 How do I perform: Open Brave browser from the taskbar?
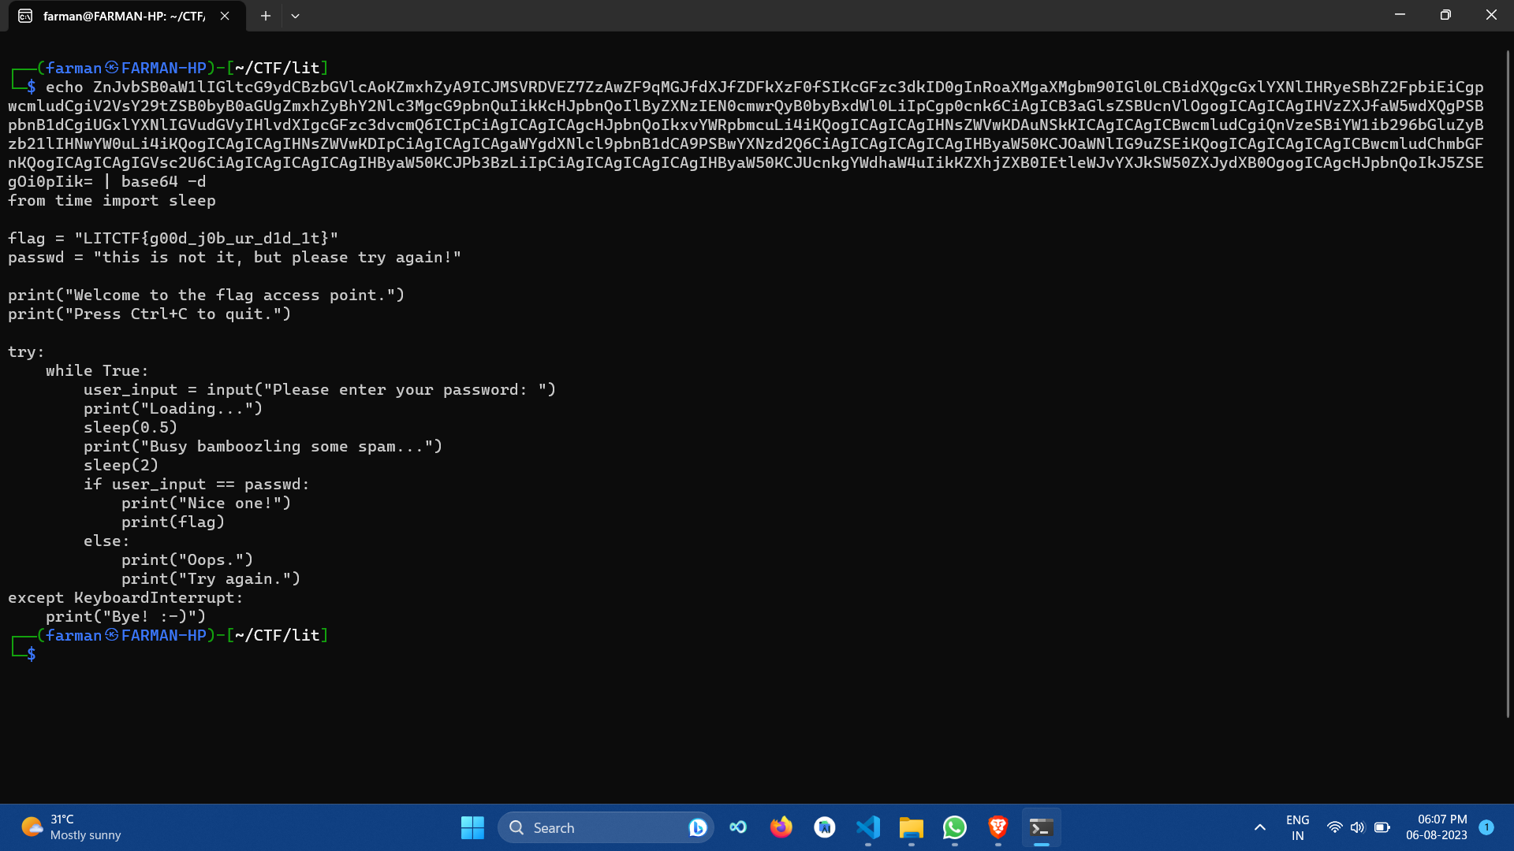click(998, 827)
